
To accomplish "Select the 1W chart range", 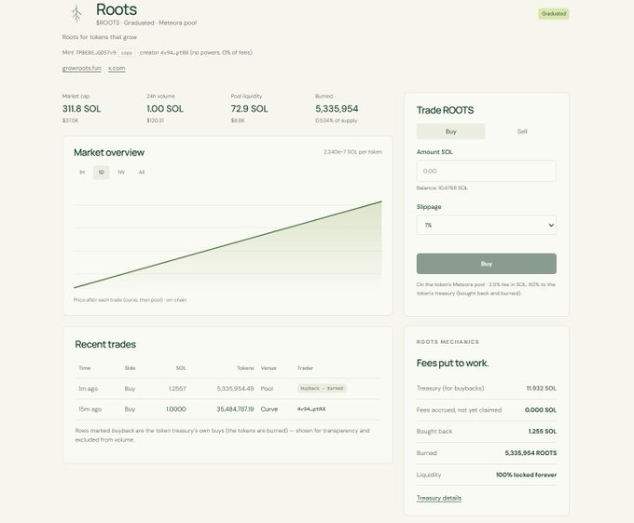I will tap(121, 172).
